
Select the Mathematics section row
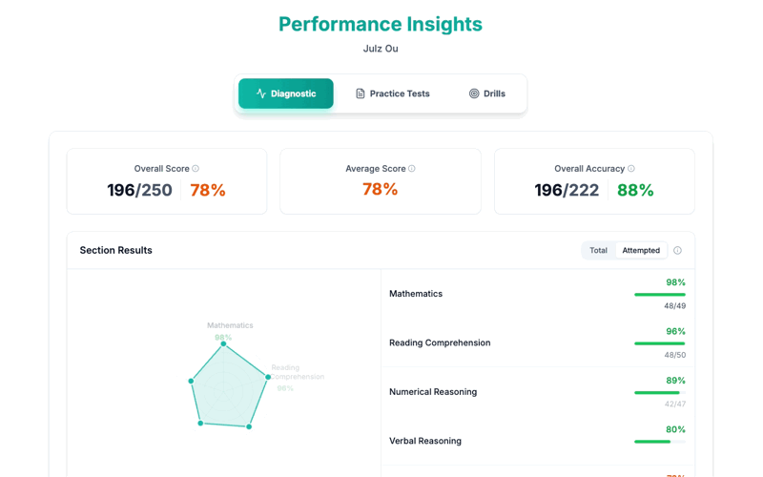[x=416, y=294]
